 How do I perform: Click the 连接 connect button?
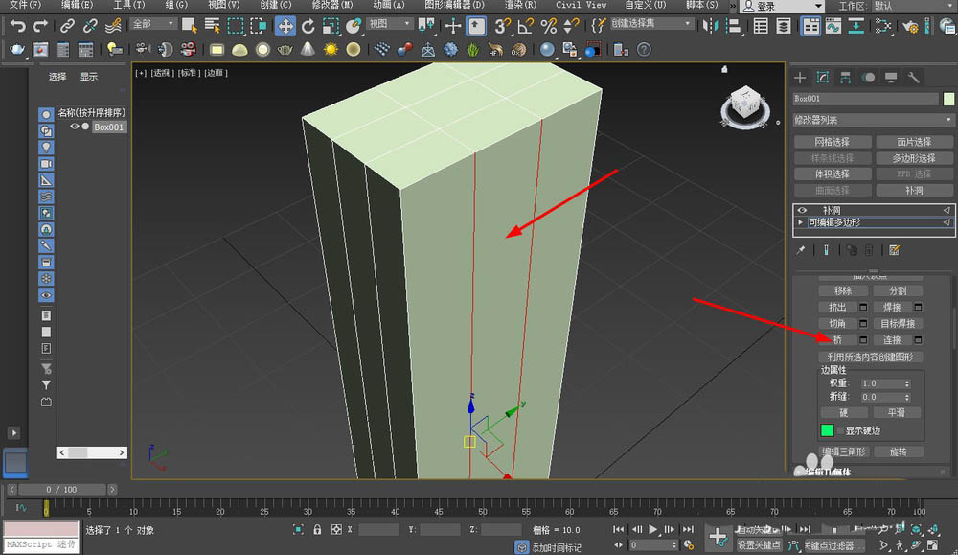click(x=892, y=339)
